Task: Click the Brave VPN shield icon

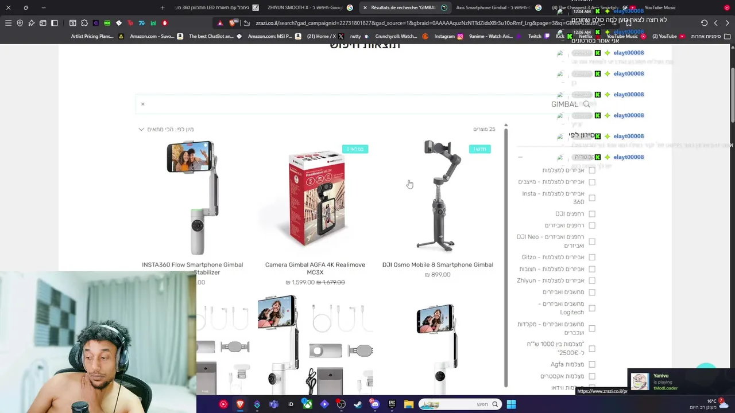Action: tap(20, 23)
